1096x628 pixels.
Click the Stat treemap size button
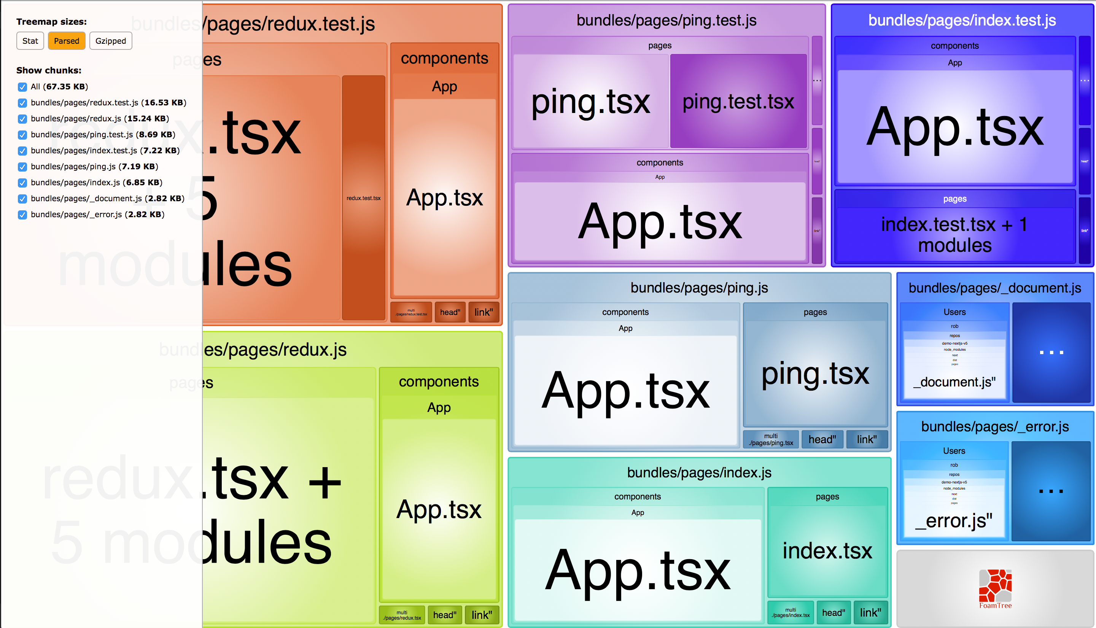28,41
